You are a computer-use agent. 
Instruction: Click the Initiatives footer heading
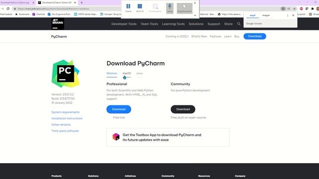(130, 176)
